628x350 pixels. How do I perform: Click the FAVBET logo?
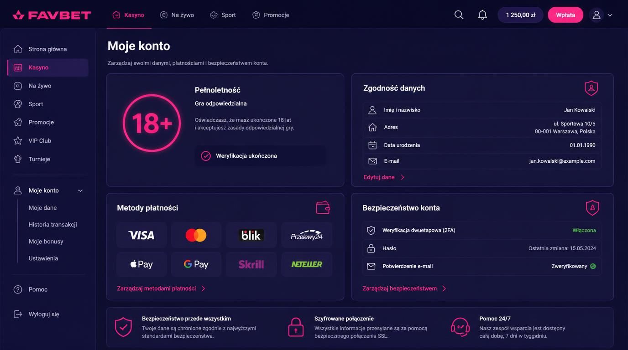[52, 15]
